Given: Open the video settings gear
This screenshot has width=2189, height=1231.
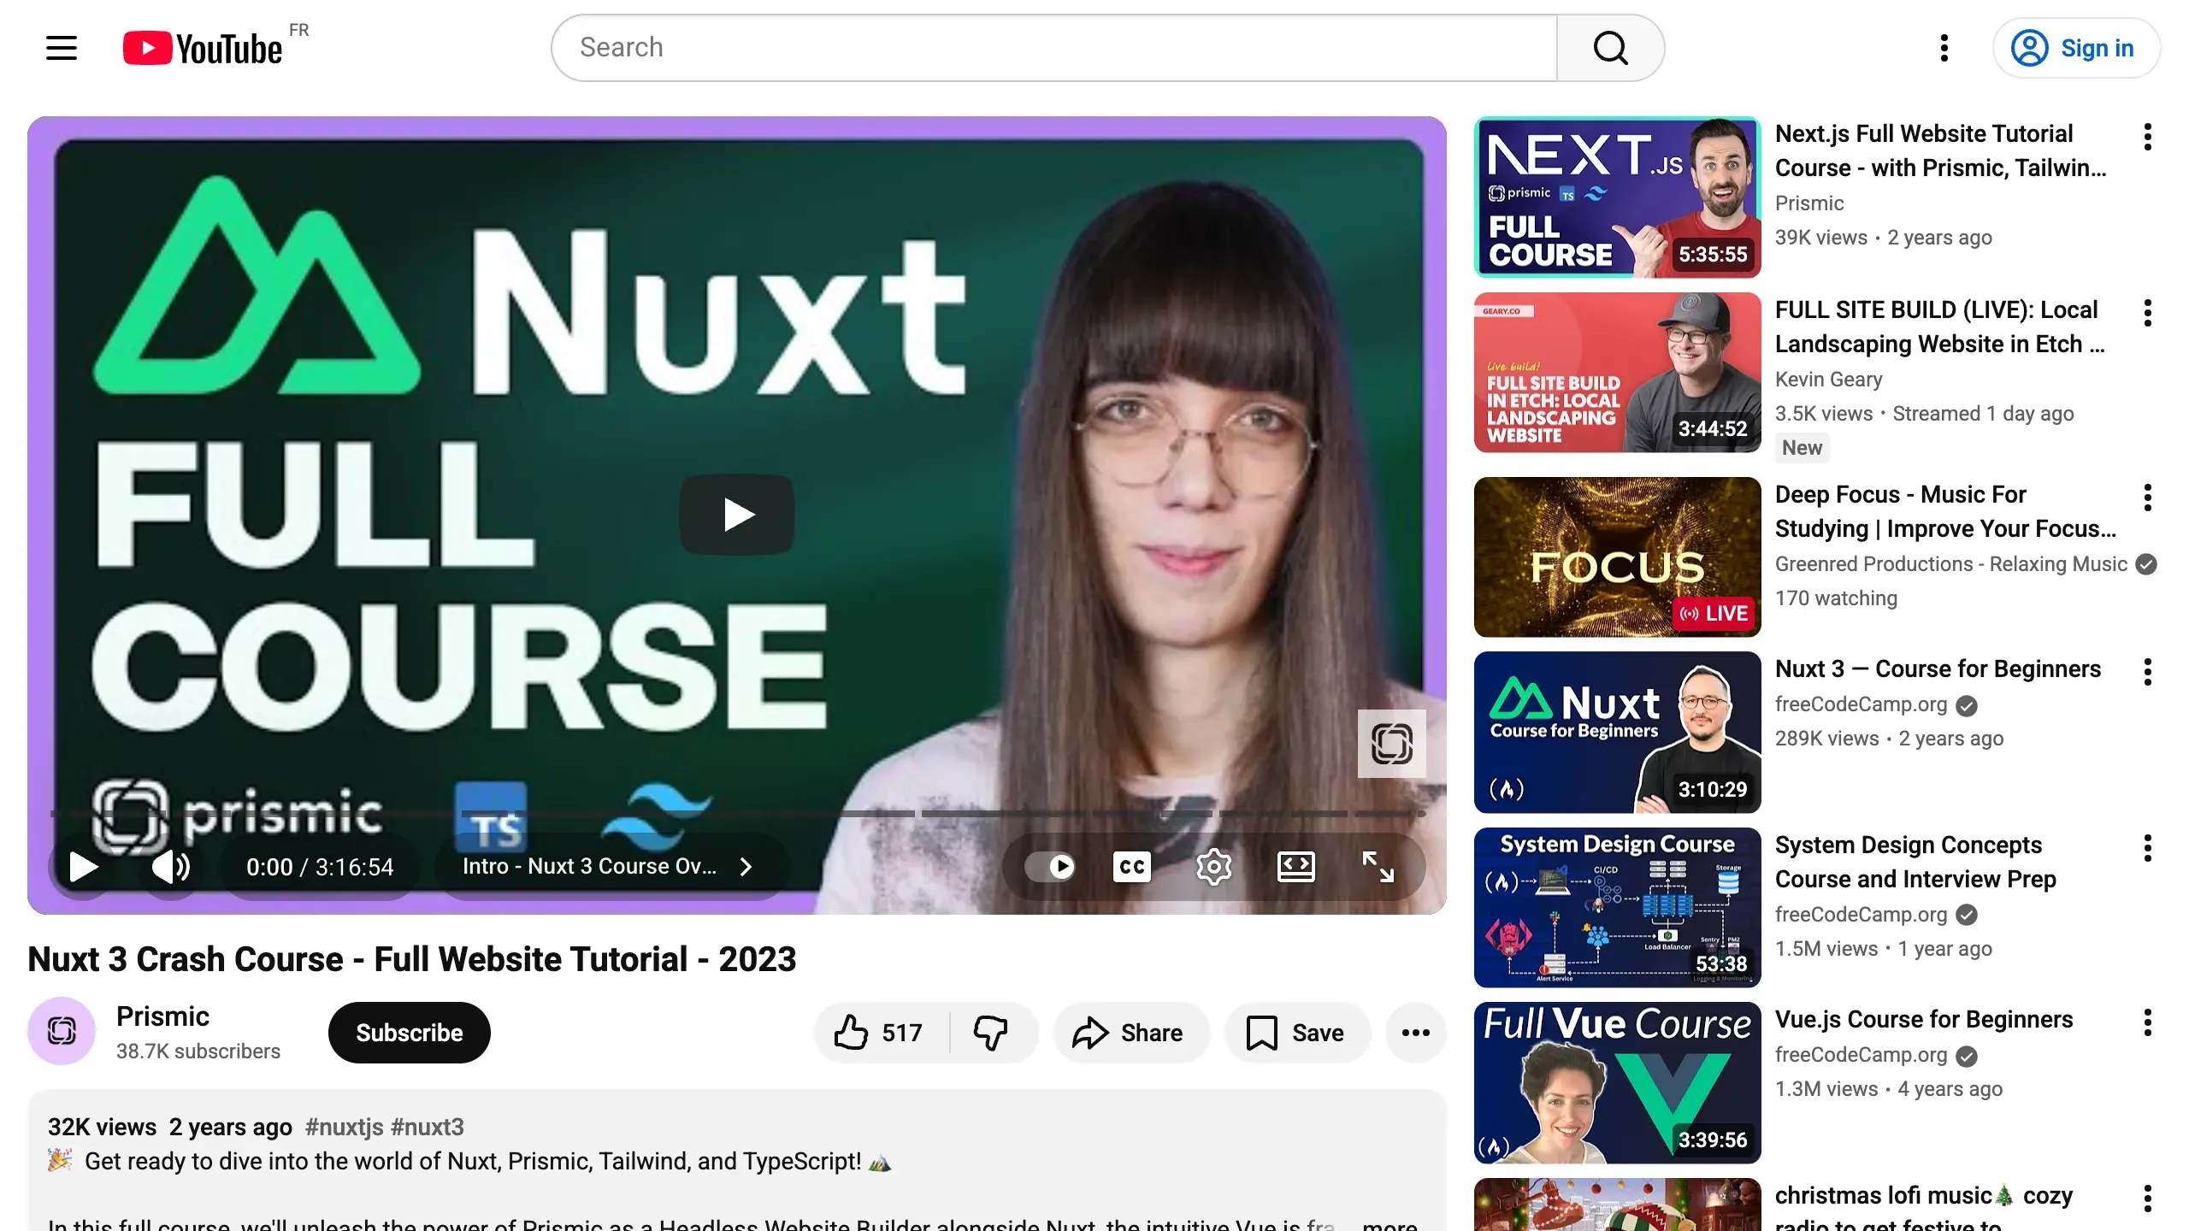Looking at the screenshot, I should pyautogui.click(x=1213, y=866).
